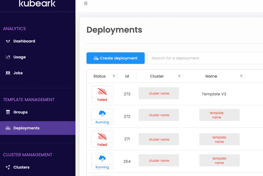Click the Failed status label for 273
This screenshot has height=176, width=263.
(x=102, y=100)
